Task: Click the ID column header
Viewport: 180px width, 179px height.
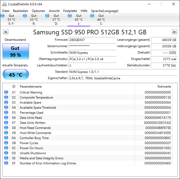Action: tap(14, 87)
